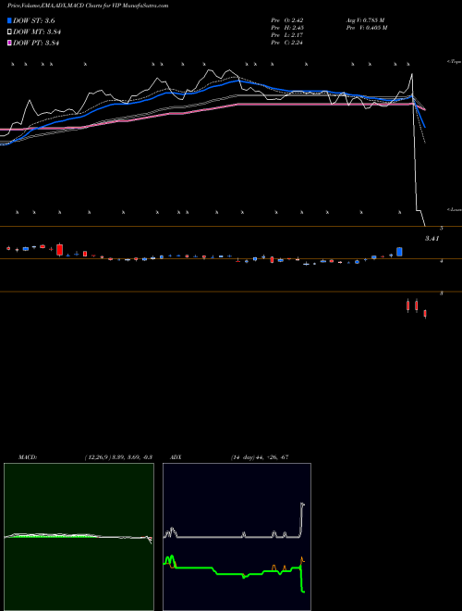
Task: Click the blue DOW ST legend swatch
Action: 9,20
